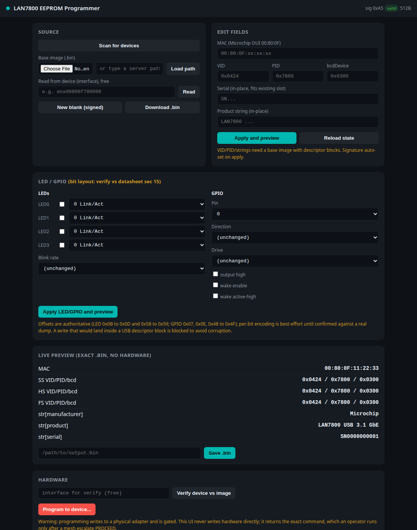Click the Read button
Viewport: 417px width, 530px height.
189,92
